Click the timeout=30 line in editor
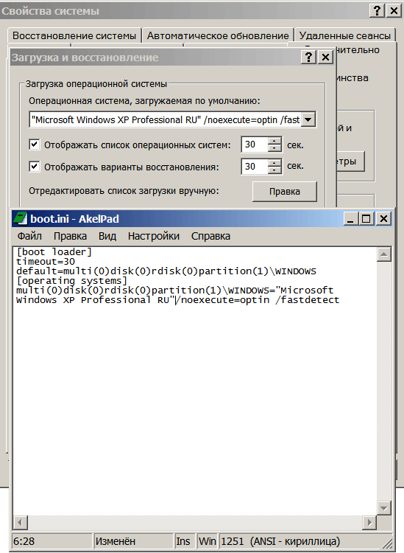 click(x=46, y=262)
